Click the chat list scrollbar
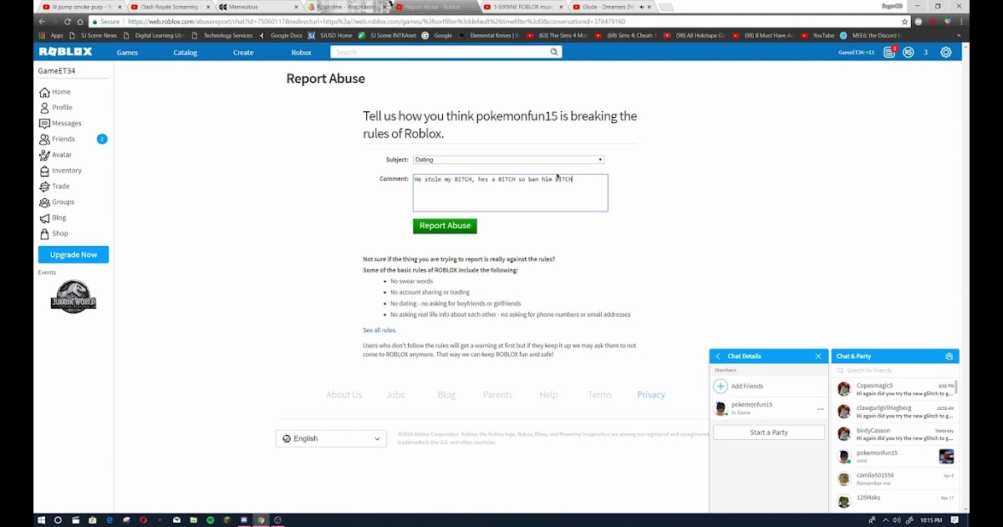 [956, 387]
